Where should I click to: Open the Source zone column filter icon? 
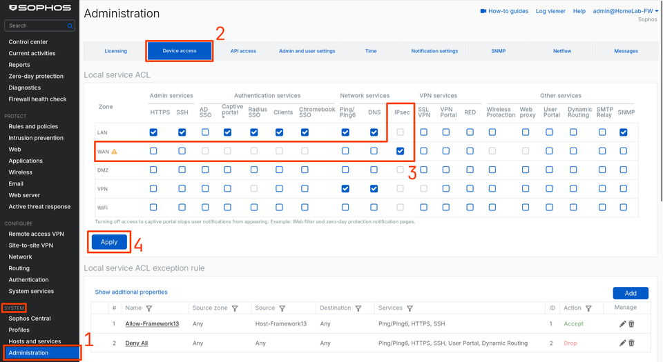235,308
